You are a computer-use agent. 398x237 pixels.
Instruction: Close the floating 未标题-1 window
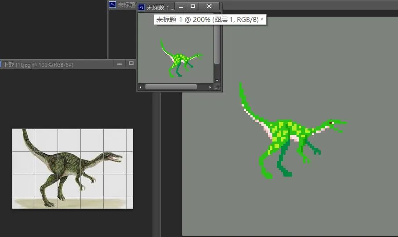point(209,6)
